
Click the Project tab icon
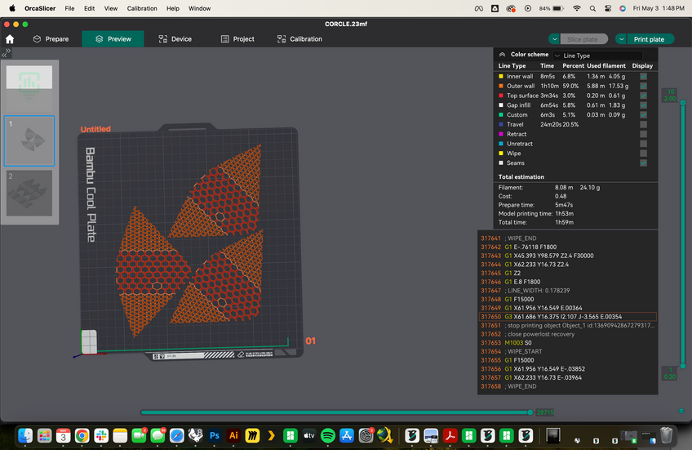[x=225, y=38]
